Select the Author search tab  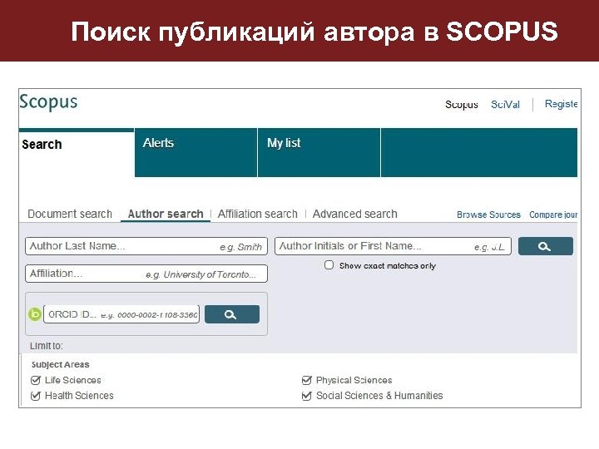166,214
